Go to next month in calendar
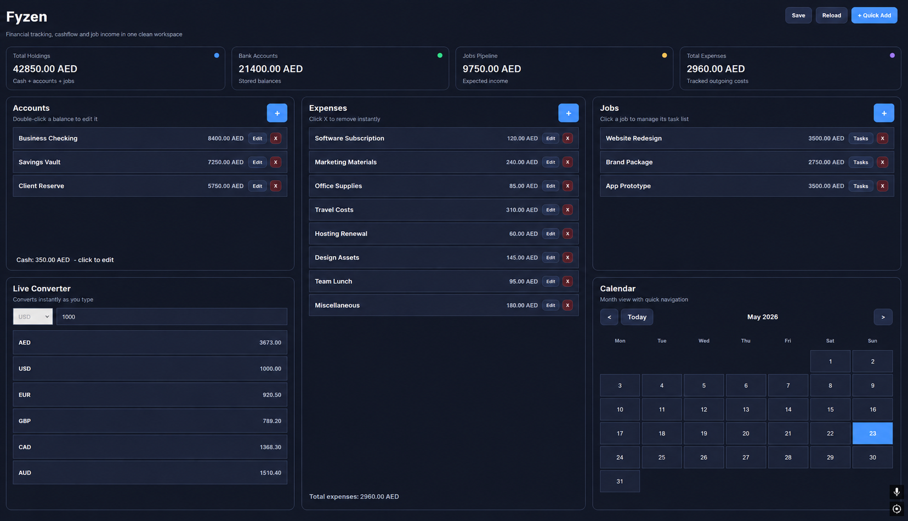 [883, 317]
